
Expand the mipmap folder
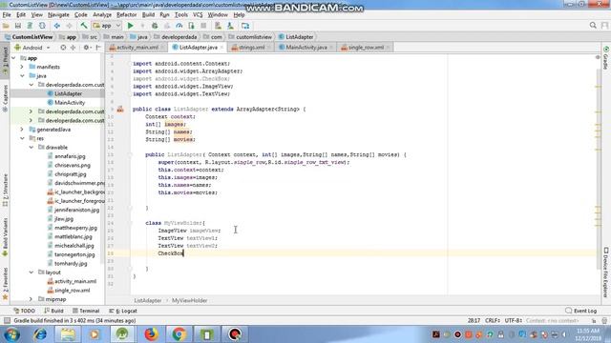pos(31,299)
